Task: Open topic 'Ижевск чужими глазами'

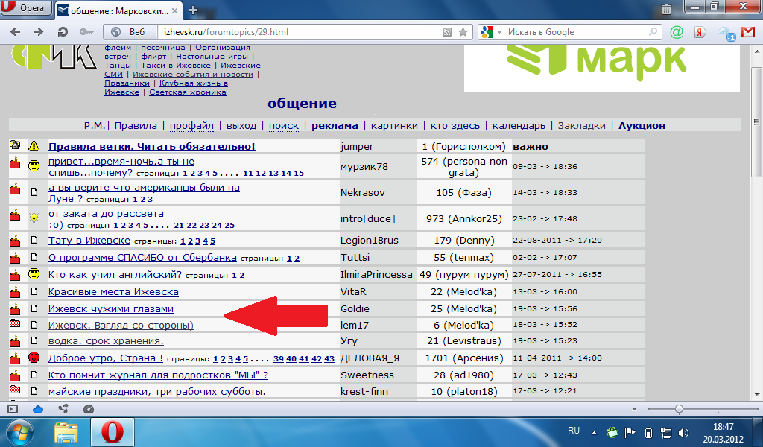Action: pyautogui.click(x=110, y=308)
